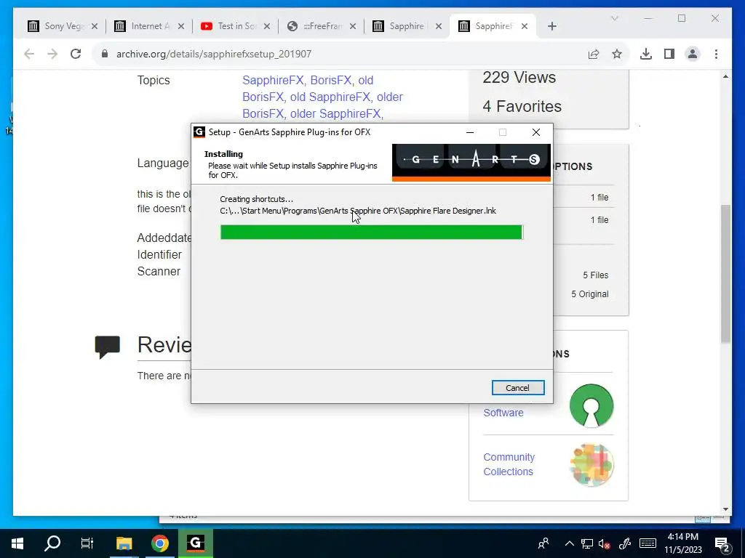Open the touch keyboard tray icon

[648, 543]
